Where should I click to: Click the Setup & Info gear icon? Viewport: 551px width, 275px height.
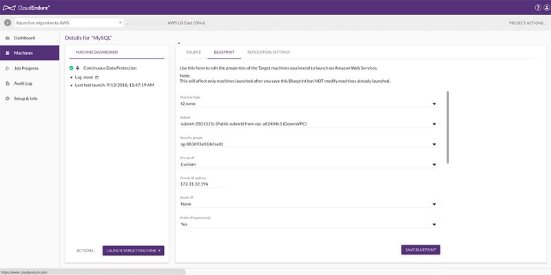tap(8, 99)
